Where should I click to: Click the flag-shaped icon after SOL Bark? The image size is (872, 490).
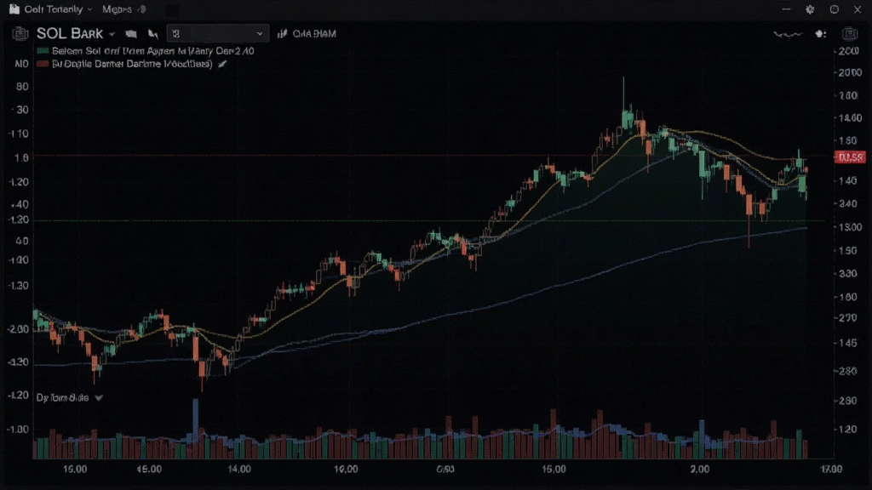131,34
